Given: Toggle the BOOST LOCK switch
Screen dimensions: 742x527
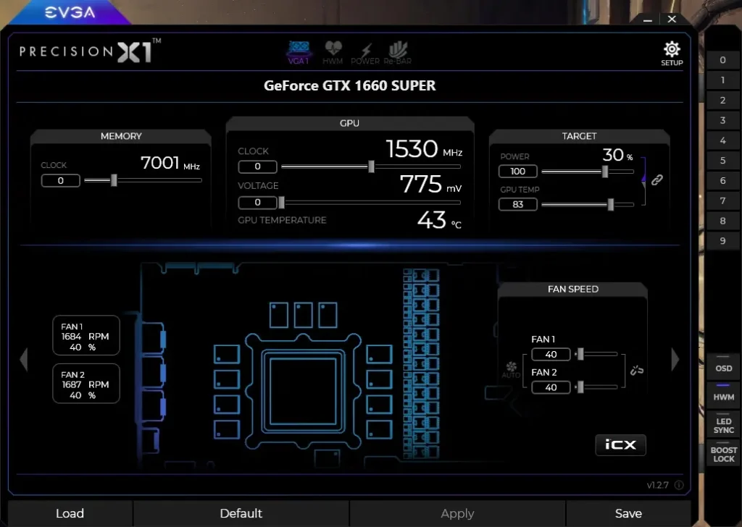Looking at the screenshot, I should 723,451.
